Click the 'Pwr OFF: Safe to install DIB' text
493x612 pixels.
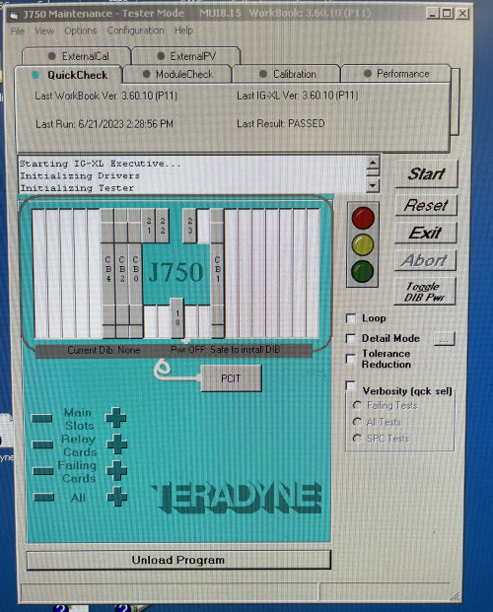[x=226, y=350]
